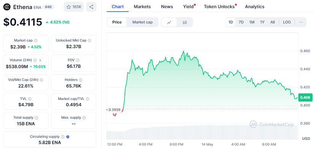Set chart range to 1Y
This screenshot has height=149, width=314.
(262, 22)
